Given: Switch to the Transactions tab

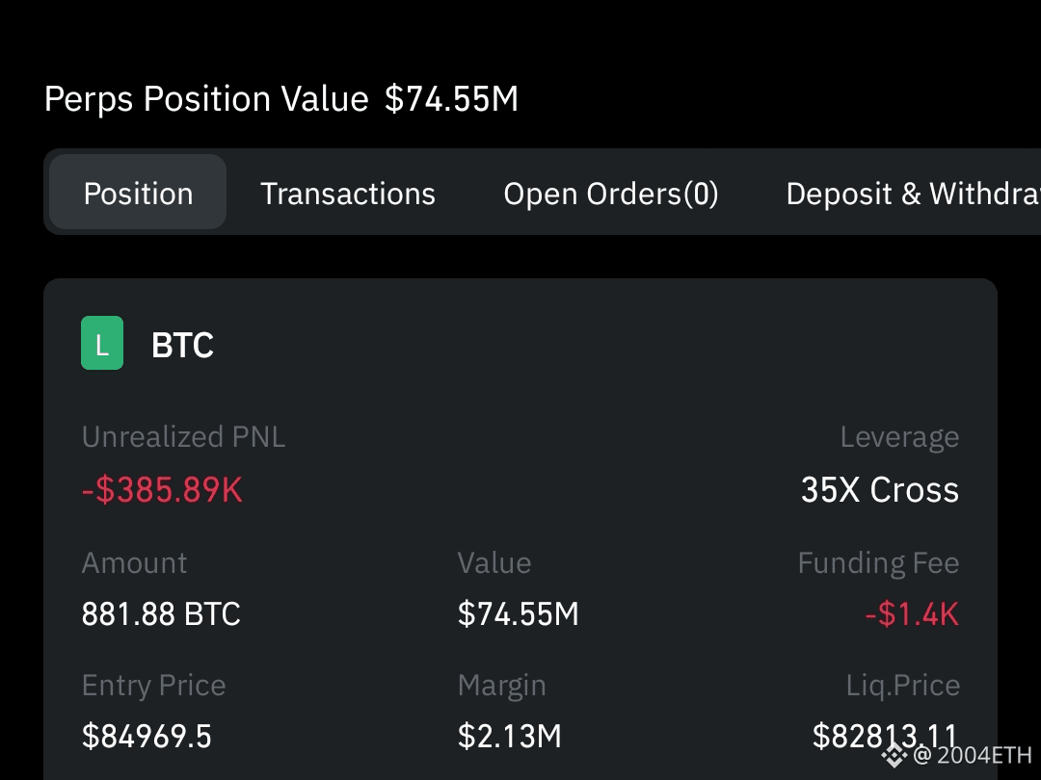Looking at the screenshot, I should click(348, 193).
